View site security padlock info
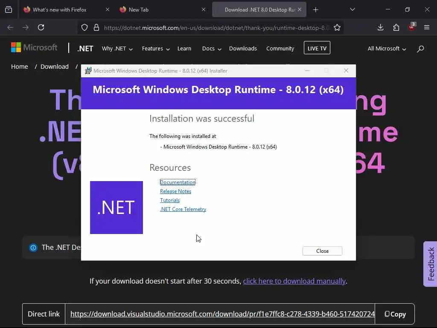437x328 pixels. point(96,27)
